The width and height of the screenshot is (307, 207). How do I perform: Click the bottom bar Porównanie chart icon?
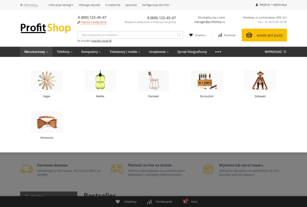click(149, 202)
